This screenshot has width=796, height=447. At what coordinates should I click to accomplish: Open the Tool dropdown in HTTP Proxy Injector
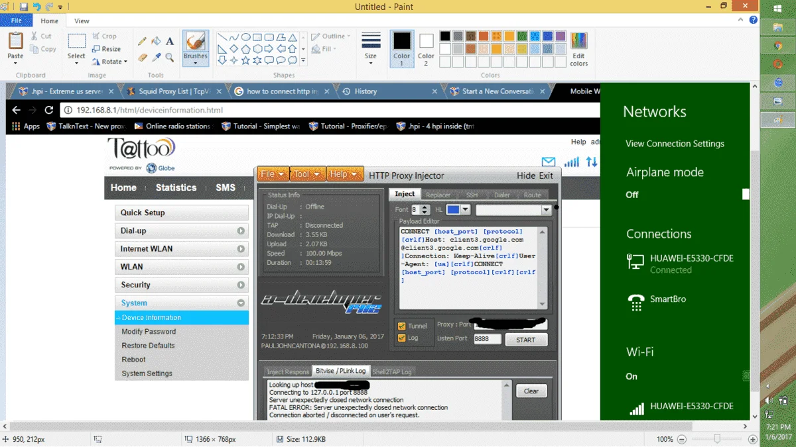[307, 174]
